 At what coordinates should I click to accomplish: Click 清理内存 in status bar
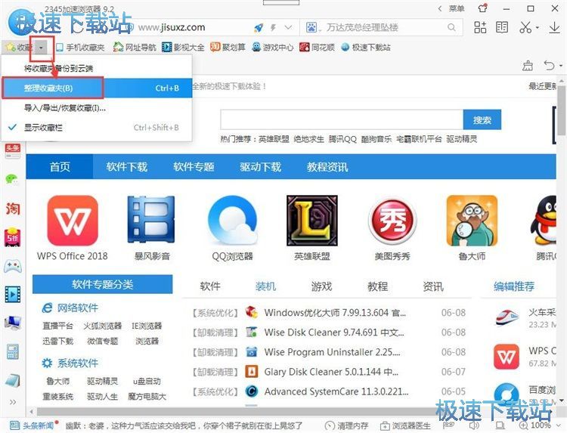(347, 425)
